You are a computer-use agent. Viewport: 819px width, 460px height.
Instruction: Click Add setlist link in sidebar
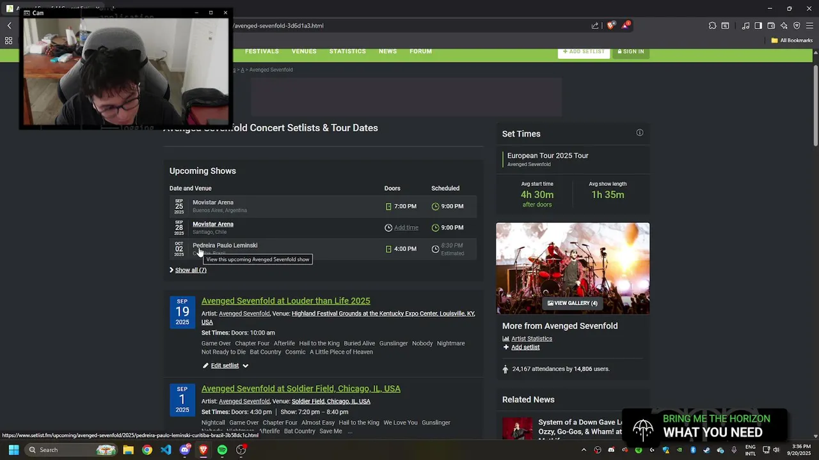click(525, 347)
